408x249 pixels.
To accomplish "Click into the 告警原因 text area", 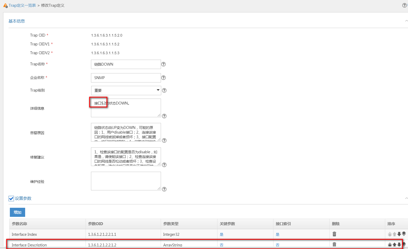I will point(126,132).
